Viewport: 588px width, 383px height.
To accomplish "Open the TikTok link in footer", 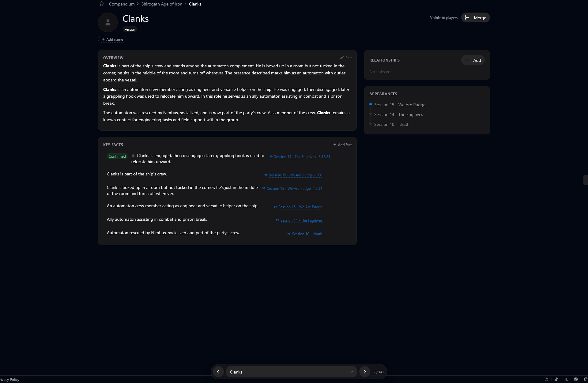I will click(x=556, y=379).
